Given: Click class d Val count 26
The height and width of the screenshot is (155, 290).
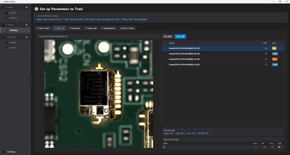Looking at the screenshot, I should coord(264,147).
